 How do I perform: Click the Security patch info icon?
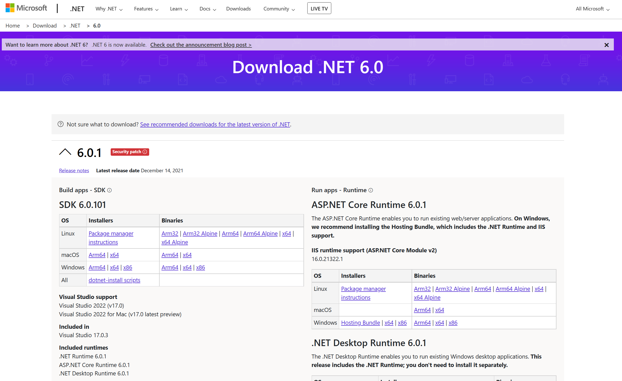(x=145, y=152)
